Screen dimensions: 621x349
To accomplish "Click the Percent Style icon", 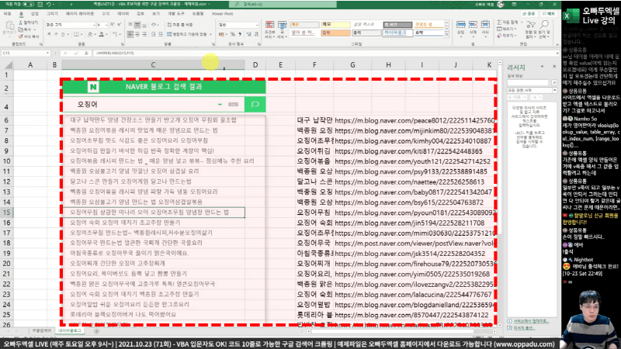I will tap(232, 34).
